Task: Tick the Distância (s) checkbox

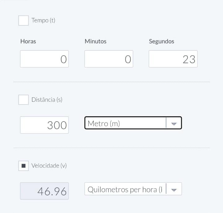Action: (24, 100)
